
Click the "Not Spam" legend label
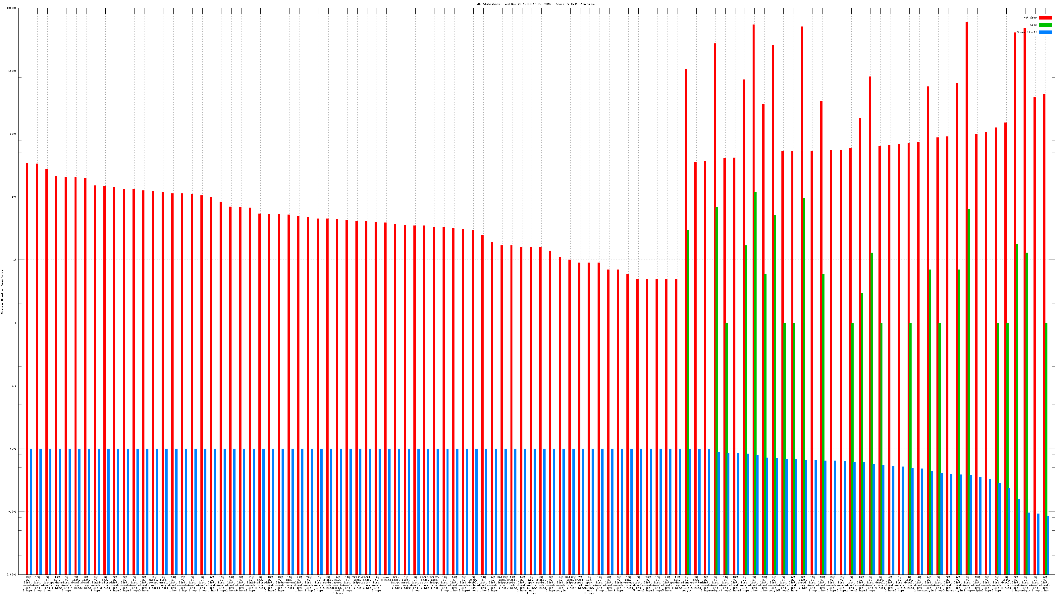[x=1031, y=18]
